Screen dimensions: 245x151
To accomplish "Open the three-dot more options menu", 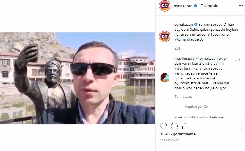I will pyautogui.click(x=241, y=6).
